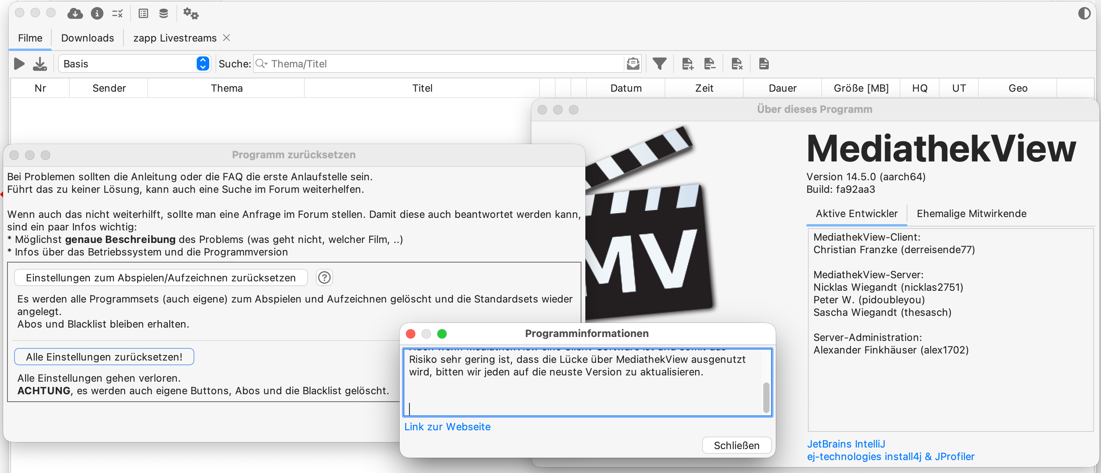Sort by the Titel column header
The width and height of the screenshot is (1101, 473).
click(422, 88)
